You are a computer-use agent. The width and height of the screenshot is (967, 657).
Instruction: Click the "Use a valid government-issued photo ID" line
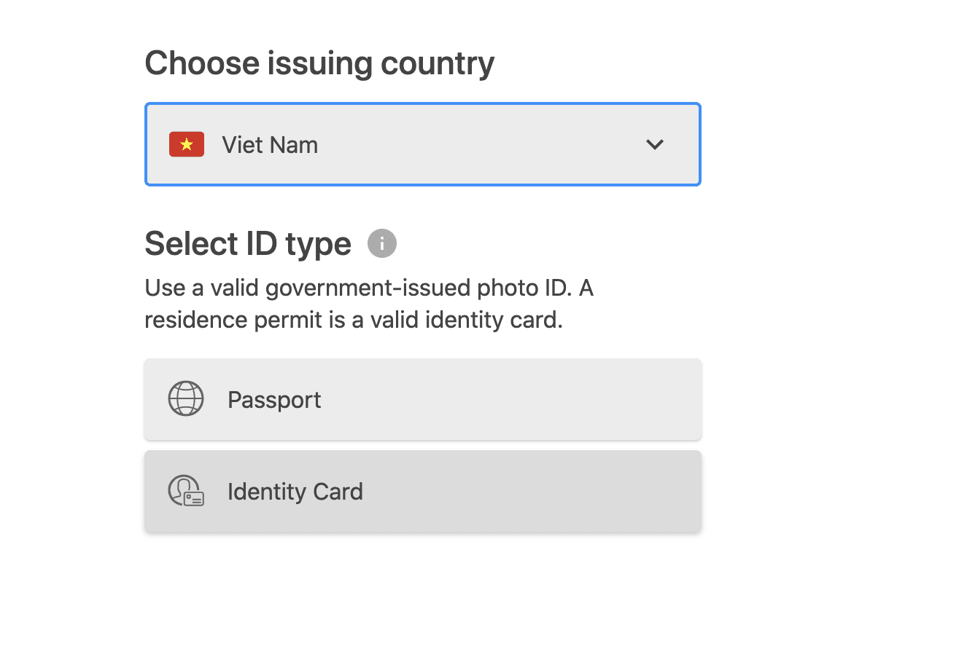(x=369, y=288)
